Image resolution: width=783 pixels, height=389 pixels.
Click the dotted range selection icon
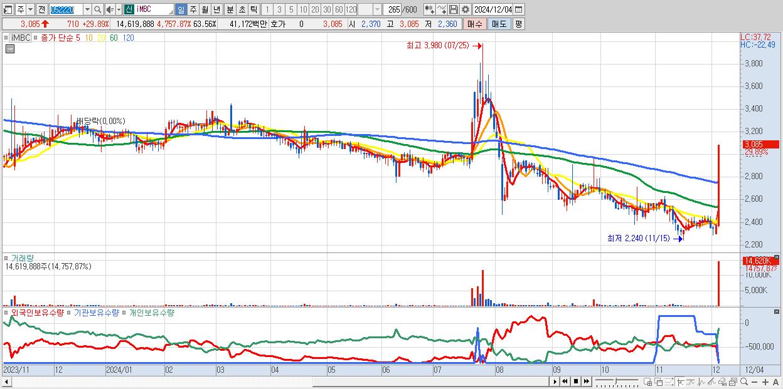[669, 381]
